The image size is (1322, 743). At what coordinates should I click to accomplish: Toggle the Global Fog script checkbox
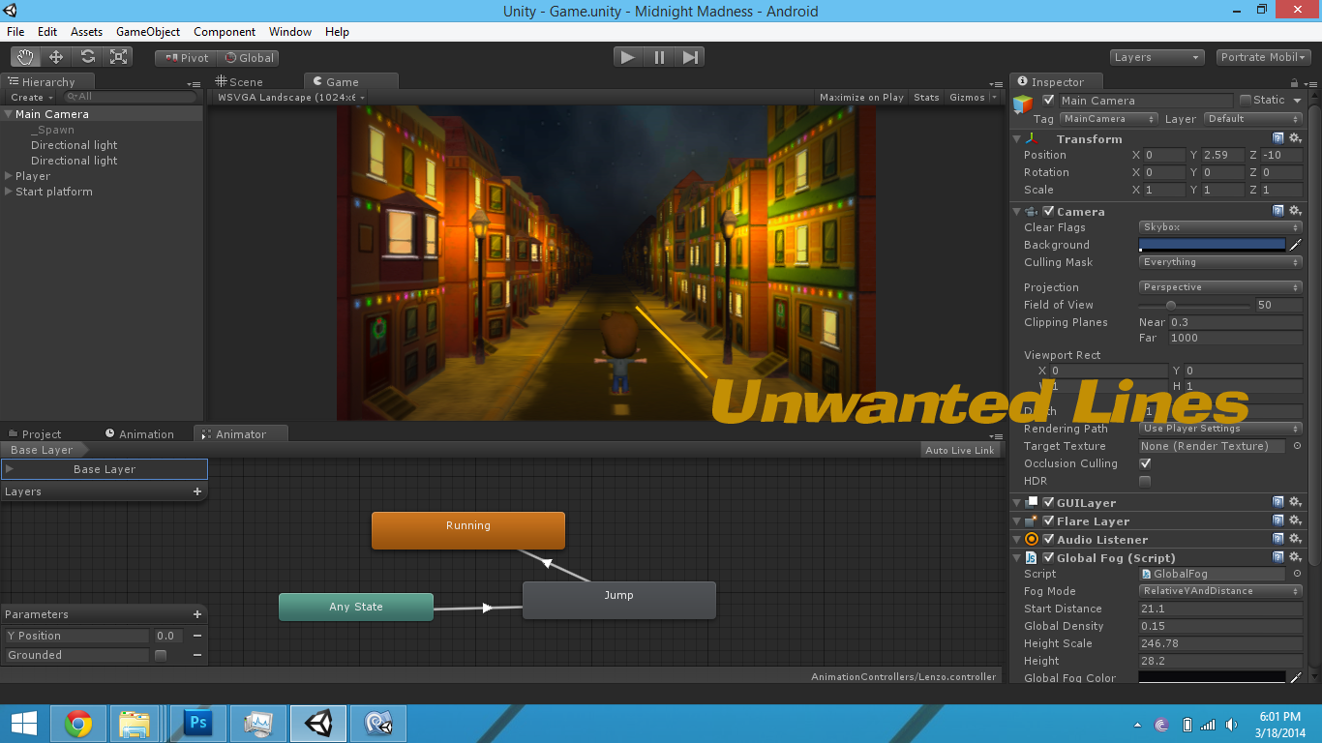coord(1048,558)
